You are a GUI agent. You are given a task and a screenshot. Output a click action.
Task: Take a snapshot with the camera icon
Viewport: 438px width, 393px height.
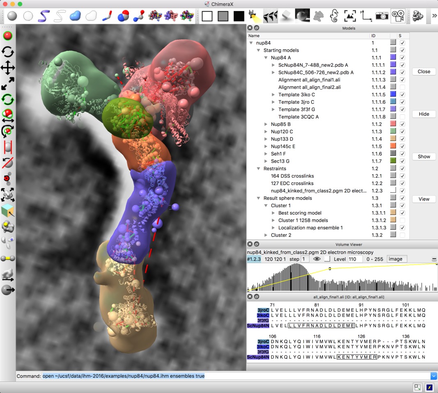point(382,16)
